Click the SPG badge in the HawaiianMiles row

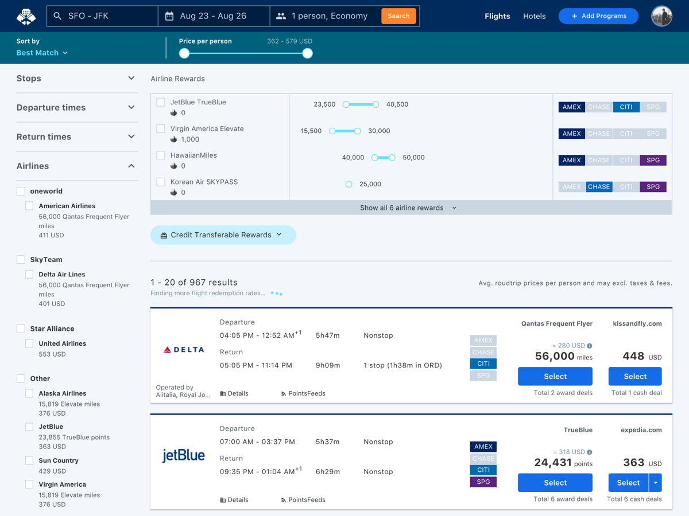(x=653, y=161)
